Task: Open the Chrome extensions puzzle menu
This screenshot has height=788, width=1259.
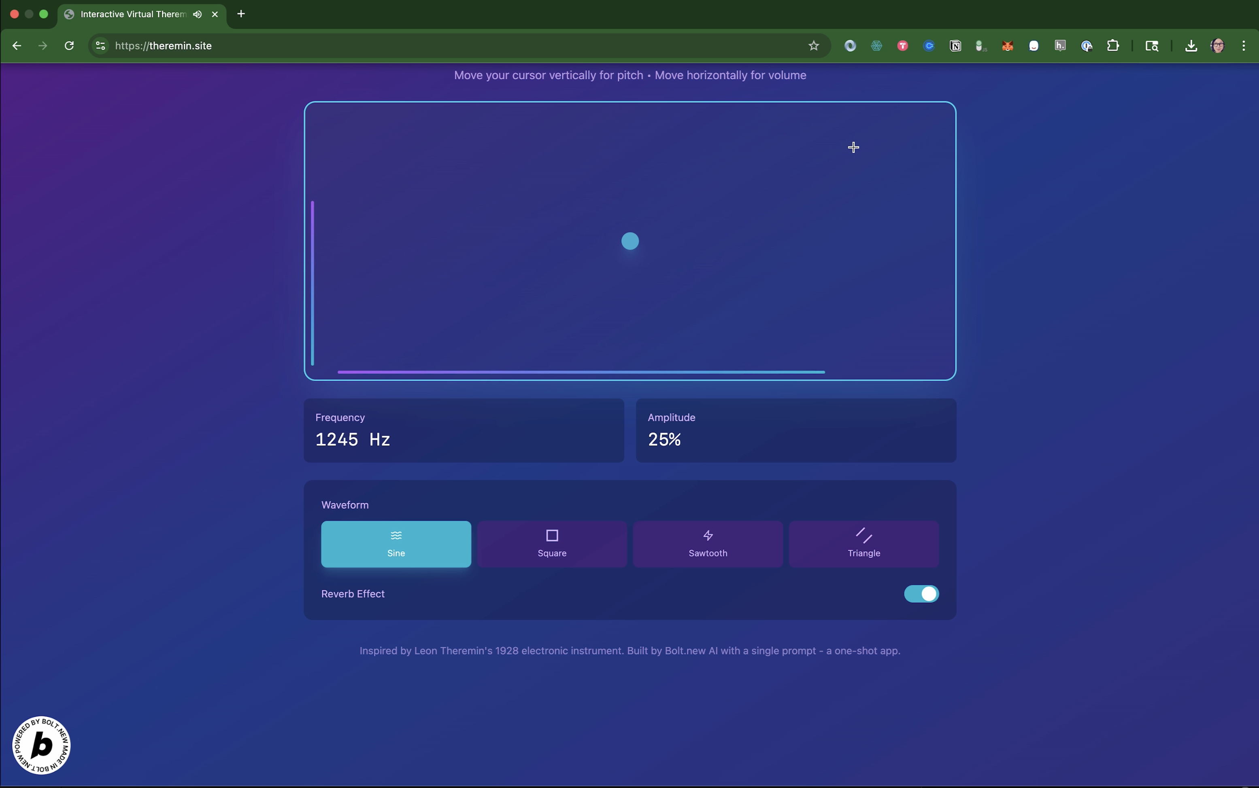Action: point(1113,46)
